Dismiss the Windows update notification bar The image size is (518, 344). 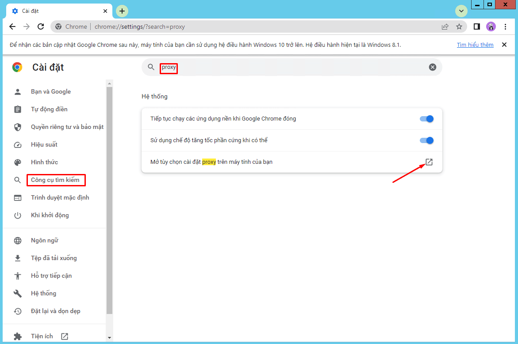coord(504,45)
